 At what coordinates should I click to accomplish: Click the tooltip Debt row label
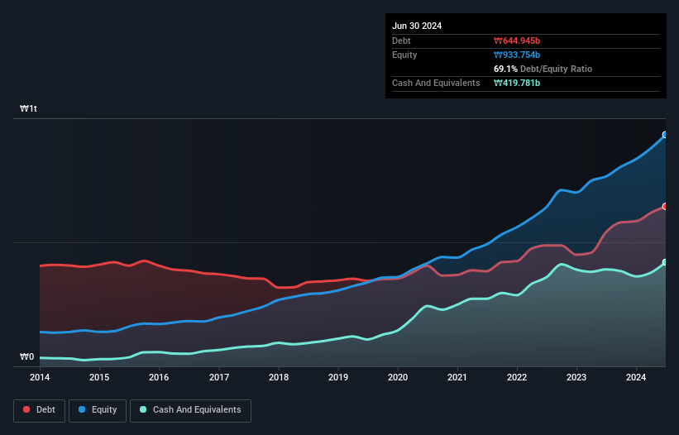tap(401, 41)
